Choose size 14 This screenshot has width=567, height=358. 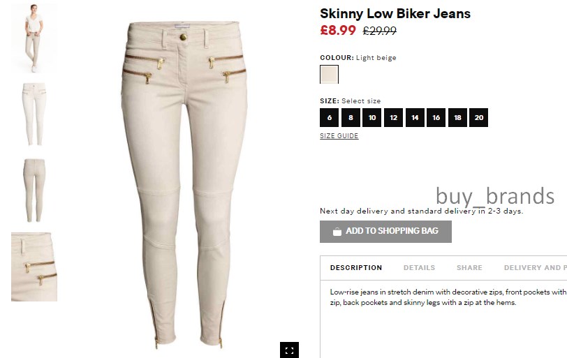point(415,117)
